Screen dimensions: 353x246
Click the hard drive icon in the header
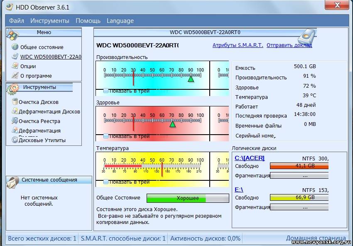pos(306,37)
